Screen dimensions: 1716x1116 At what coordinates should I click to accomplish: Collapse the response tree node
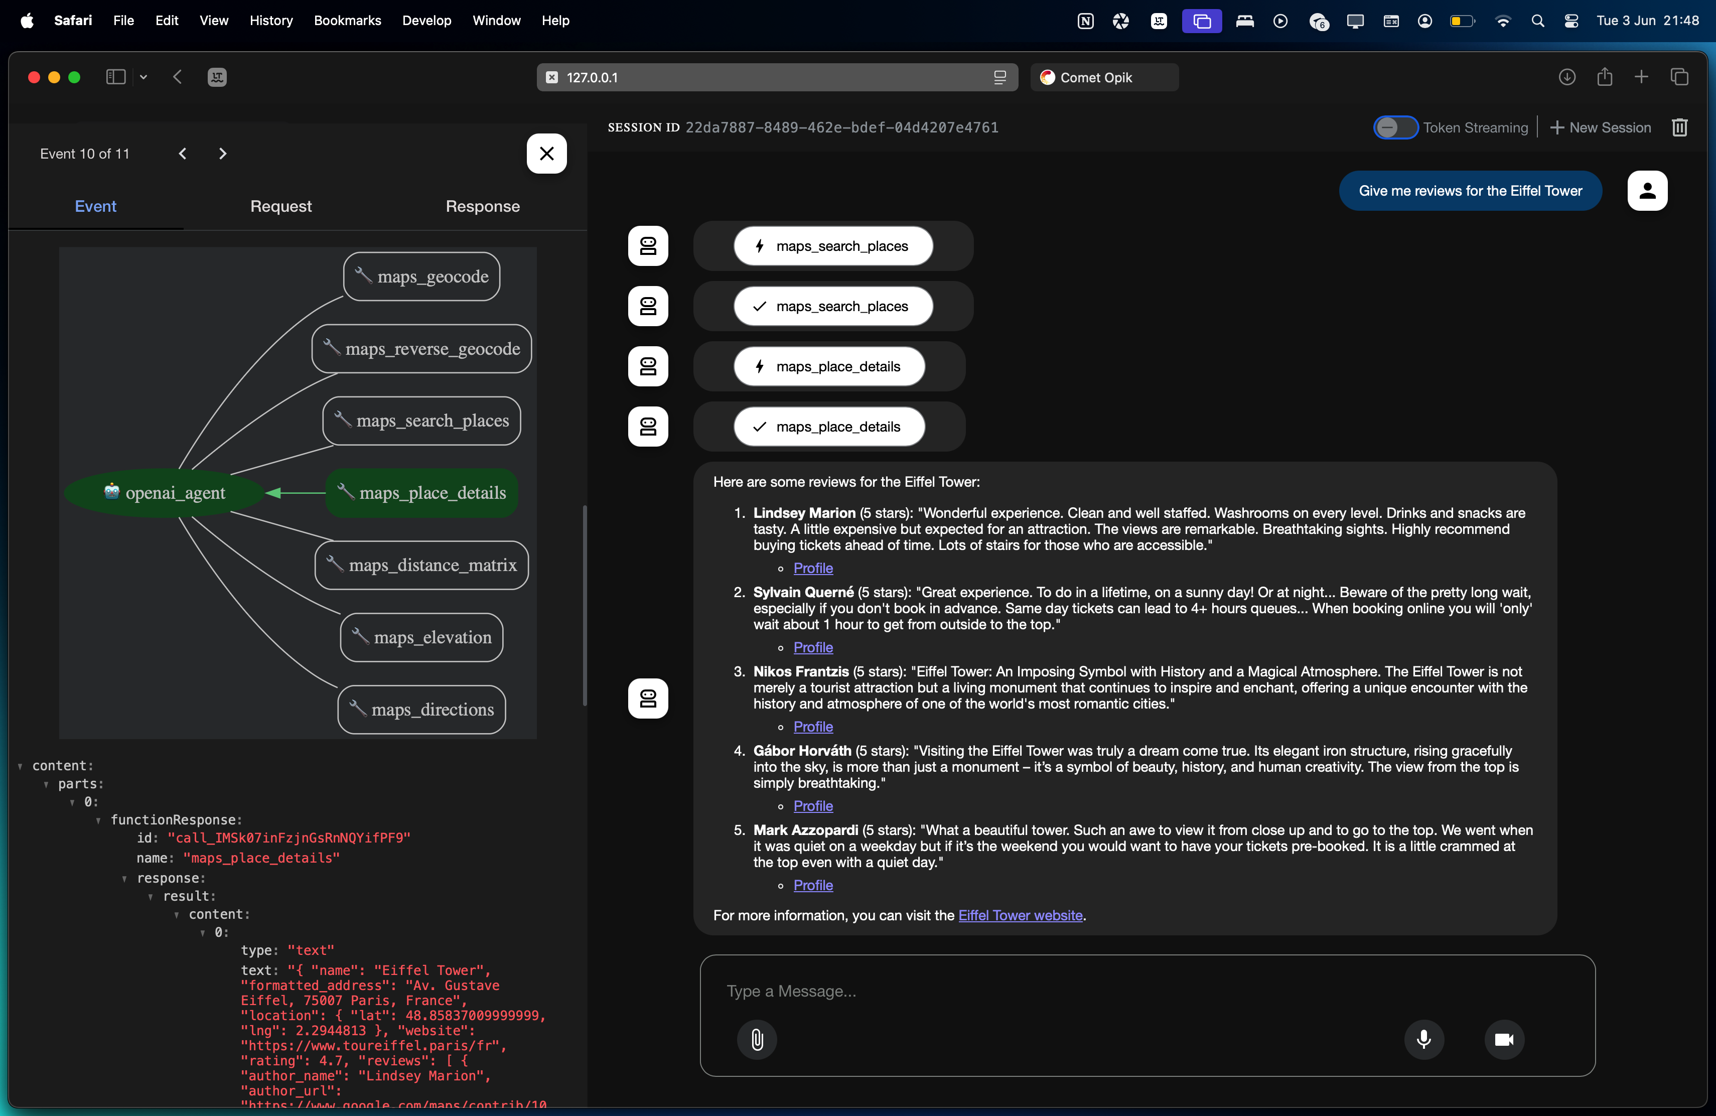(x=125, y=879)
